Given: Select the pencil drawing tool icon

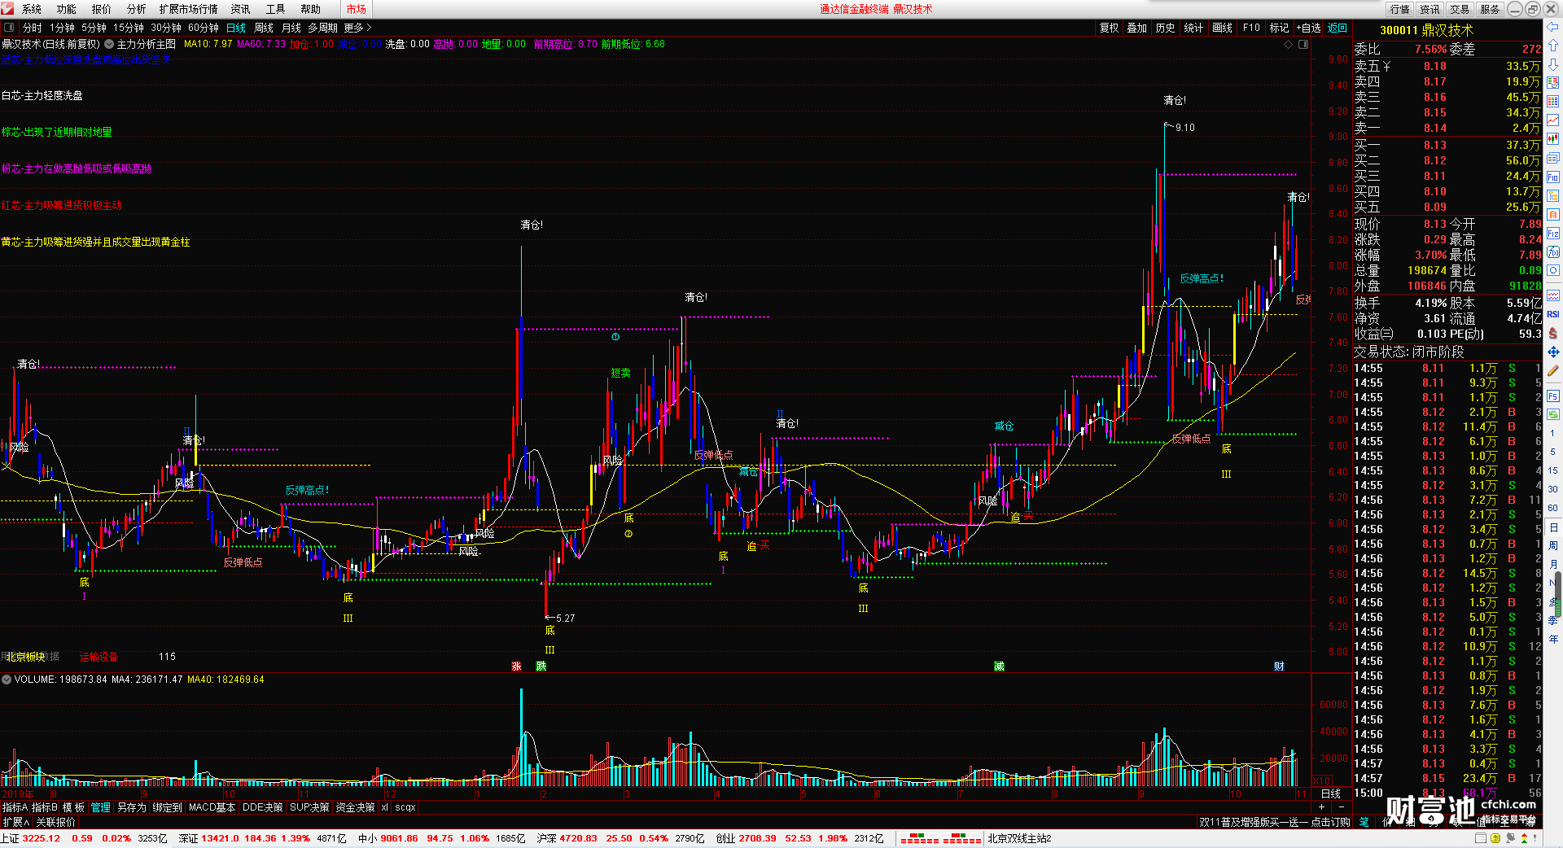Looking at the screenshot, I should [1553, 371].
